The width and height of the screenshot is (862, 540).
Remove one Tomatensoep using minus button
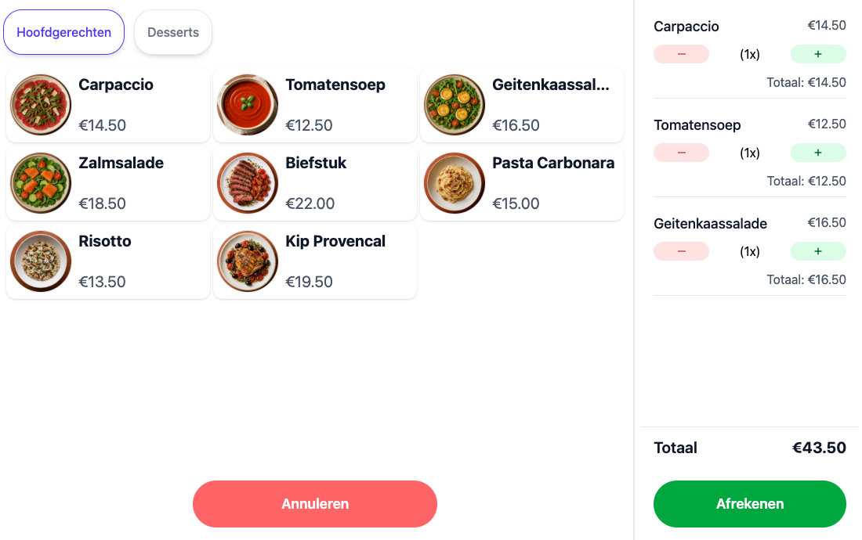[x=681, y=153]
